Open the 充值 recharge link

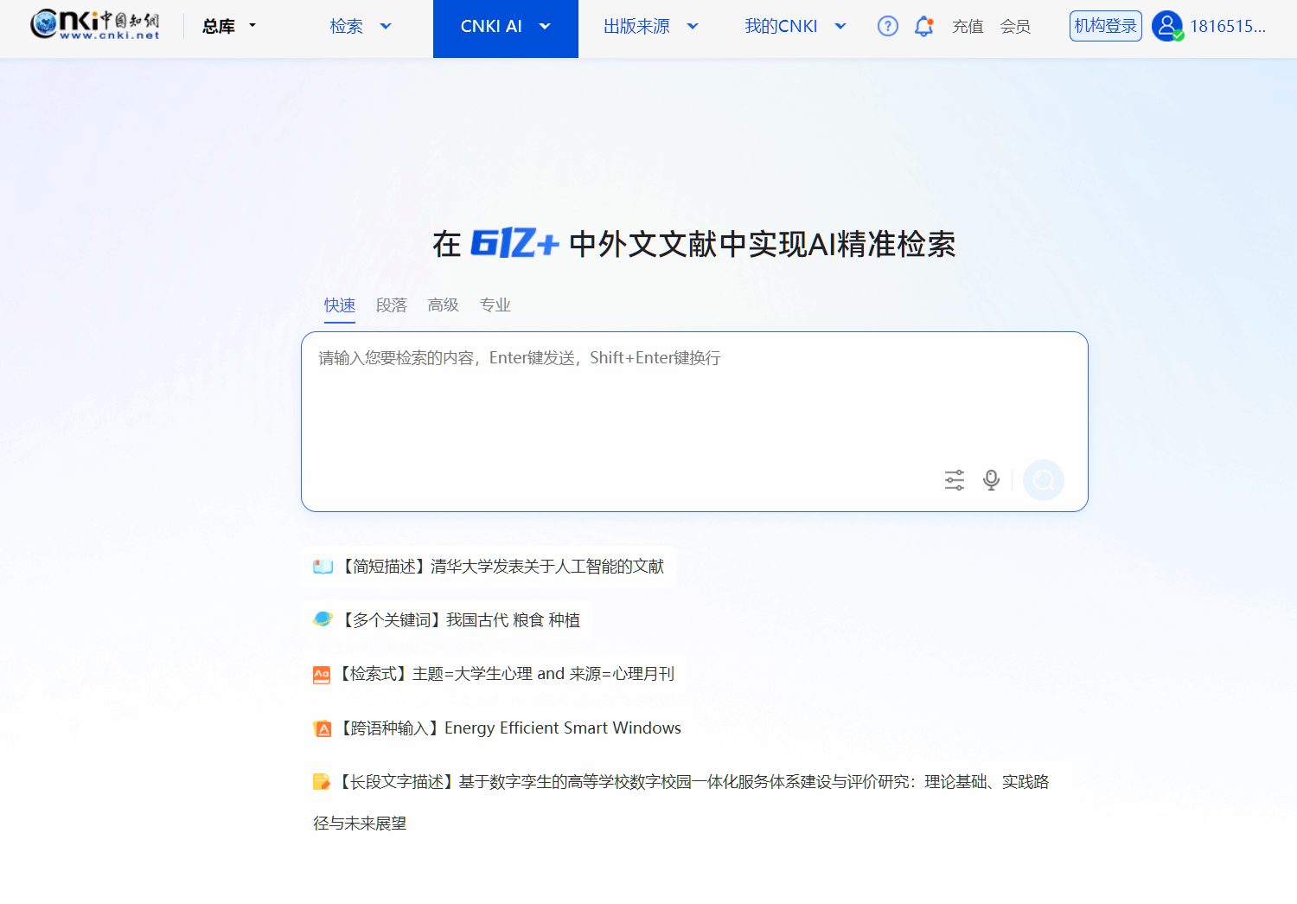968,26
